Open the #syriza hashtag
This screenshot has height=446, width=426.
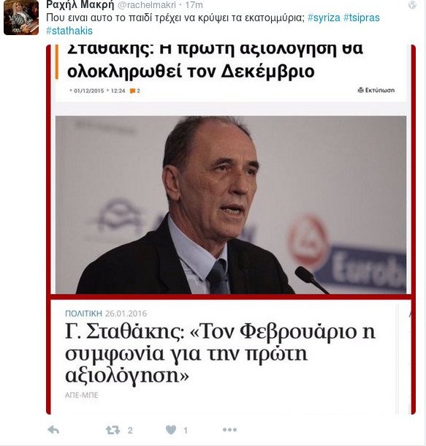point(324,18)
